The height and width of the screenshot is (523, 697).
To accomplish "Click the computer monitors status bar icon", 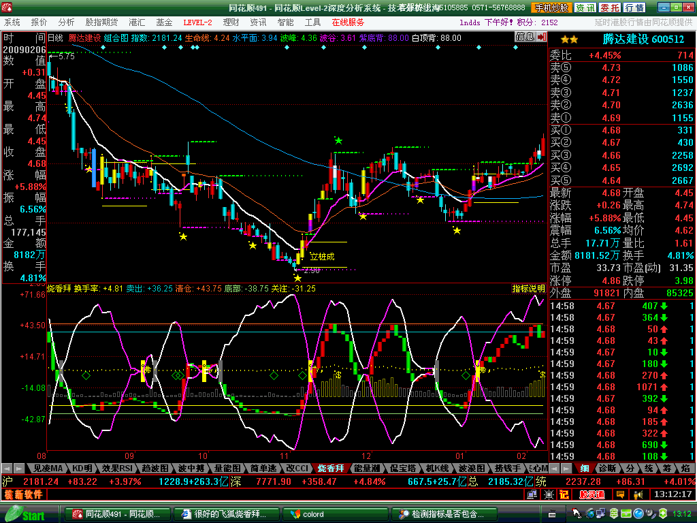I will (x=532, y=494).
